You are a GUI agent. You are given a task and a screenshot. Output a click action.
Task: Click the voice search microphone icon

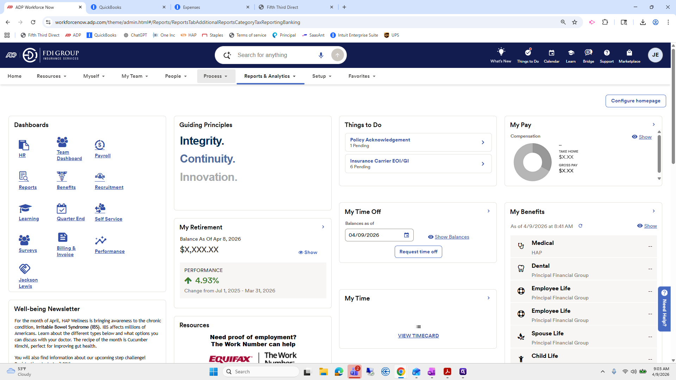[321, 55]
